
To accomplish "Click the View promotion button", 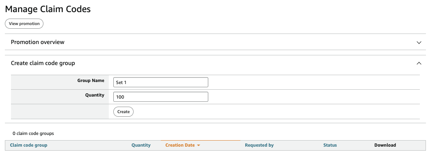I will click(x=24, y=24).
